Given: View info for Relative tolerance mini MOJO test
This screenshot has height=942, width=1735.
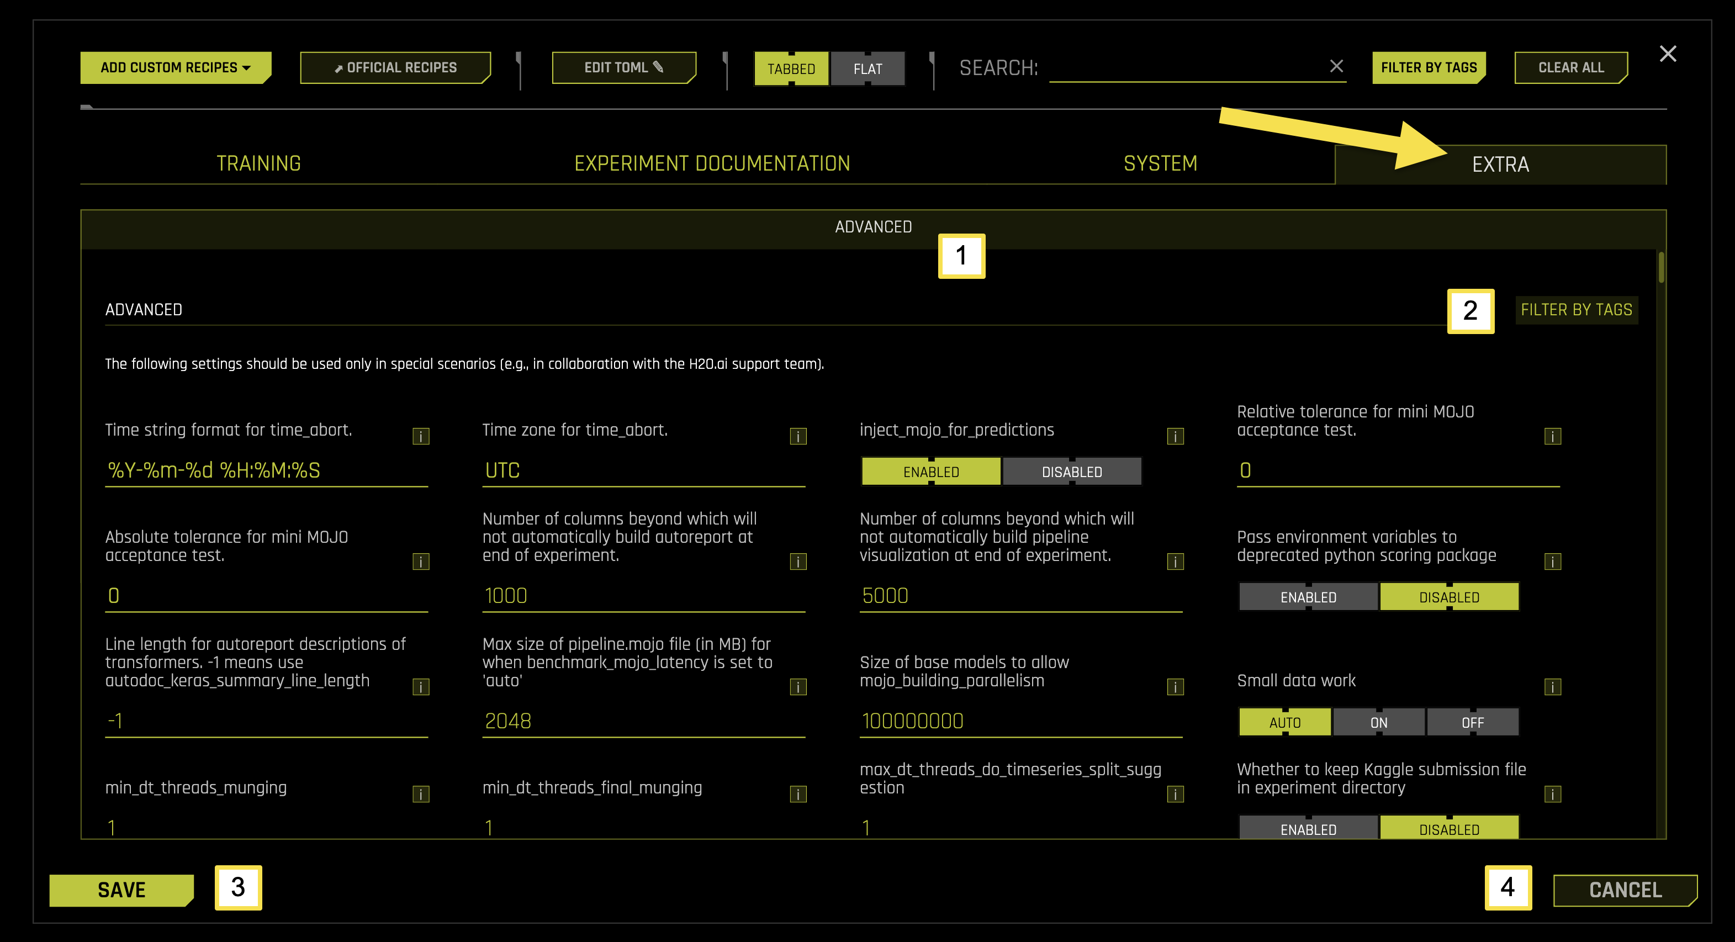Looking at the screenshot, I should click(1552, 436).
